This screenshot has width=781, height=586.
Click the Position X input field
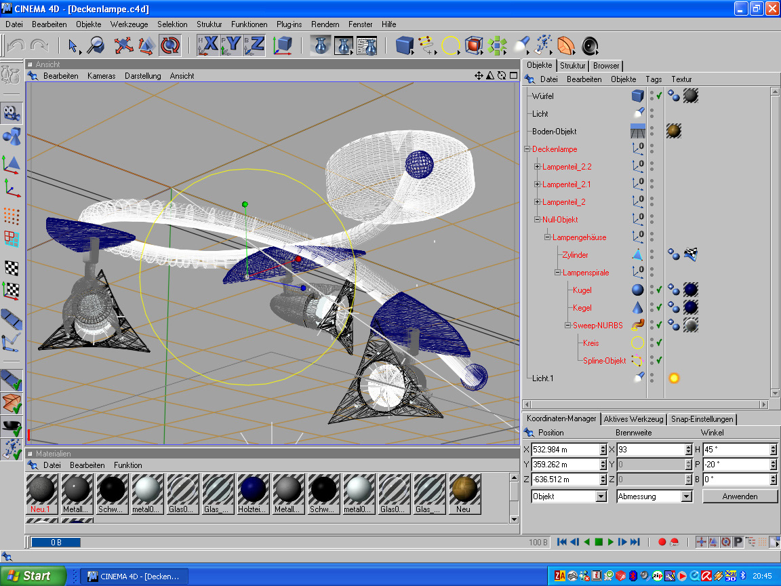tap(565, 450)
